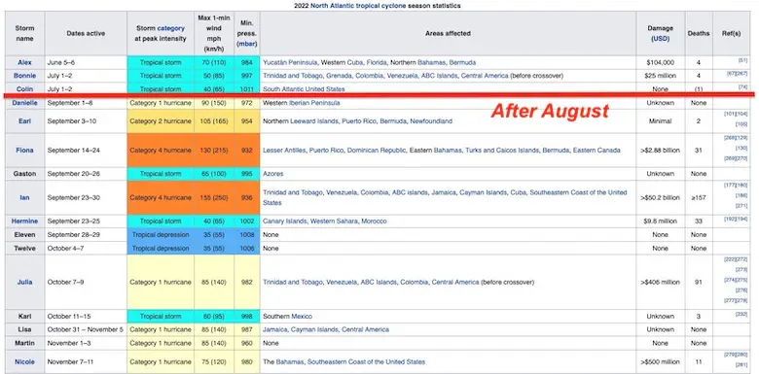The image size is (759, 374).
Task: Open the Nicole storm link
Action: (x=24, y=361)
